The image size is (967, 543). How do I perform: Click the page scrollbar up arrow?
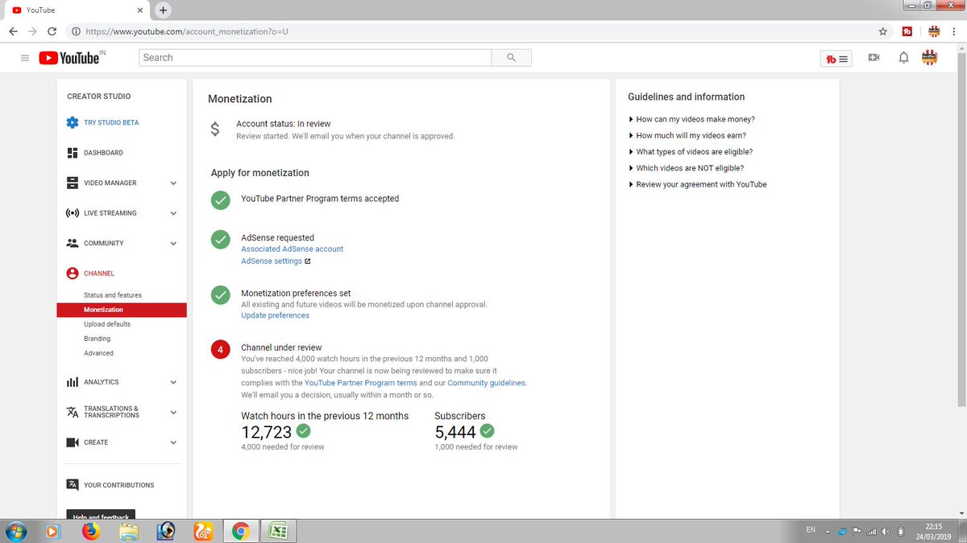pyautogui.click(x=961, y=48)
